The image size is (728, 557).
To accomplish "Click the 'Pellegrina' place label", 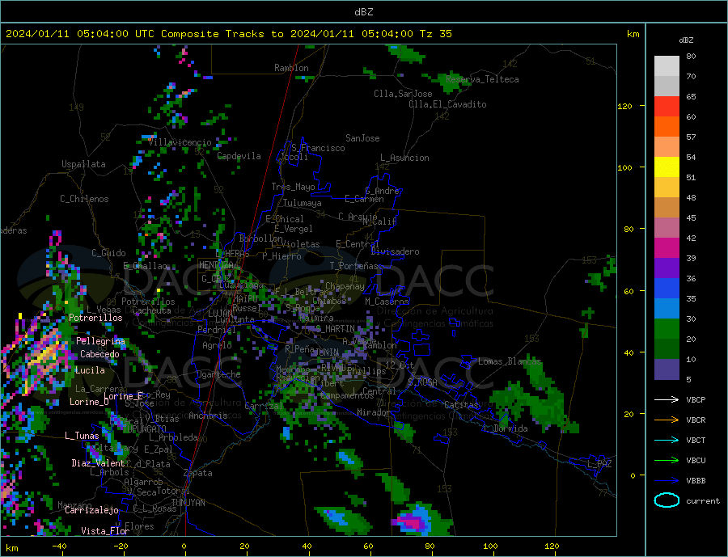I will pos(101,340).
